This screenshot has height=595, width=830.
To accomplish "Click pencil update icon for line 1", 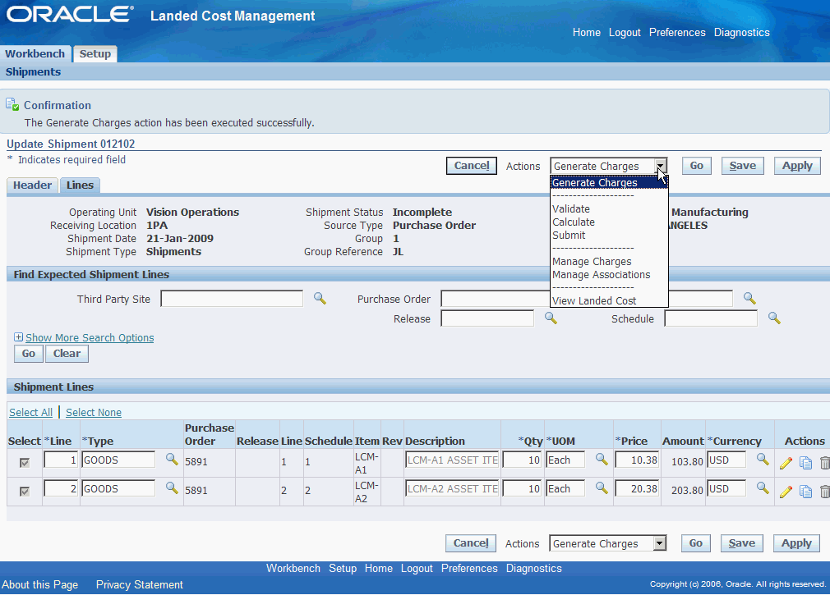I will coord(786,464).
